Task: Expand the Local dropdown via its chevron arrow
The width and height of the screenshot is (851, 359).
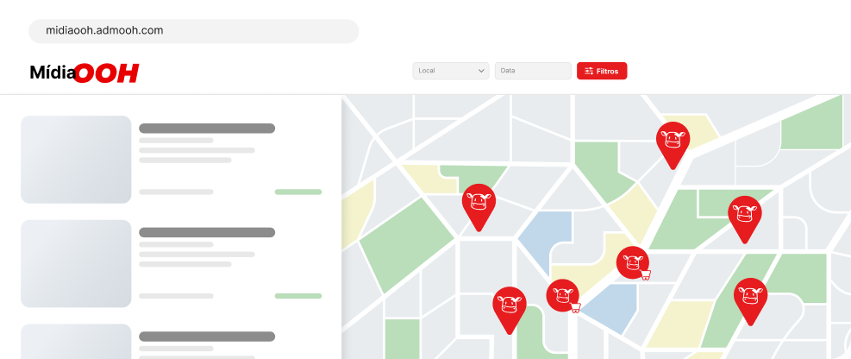Action: (481, 71)
